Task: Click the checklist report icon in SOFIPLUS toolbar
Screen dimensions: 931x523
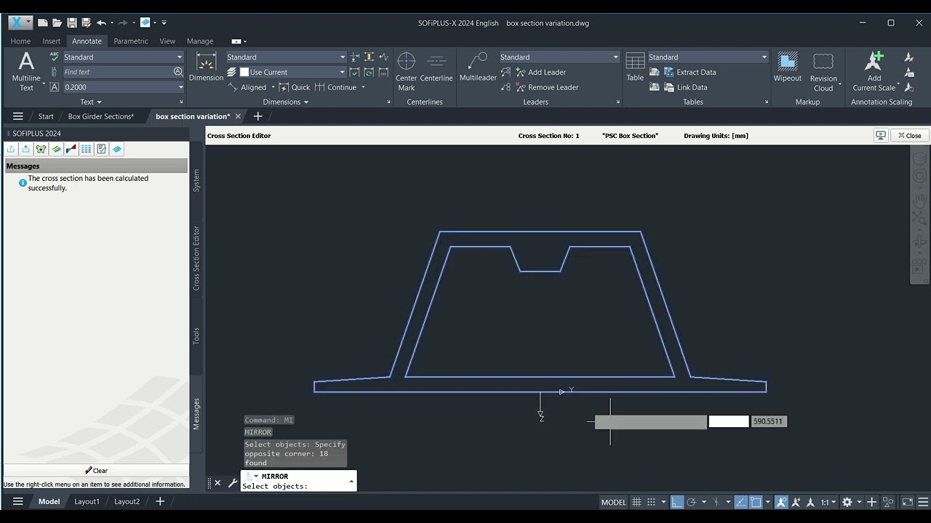Action: (101, 149)
